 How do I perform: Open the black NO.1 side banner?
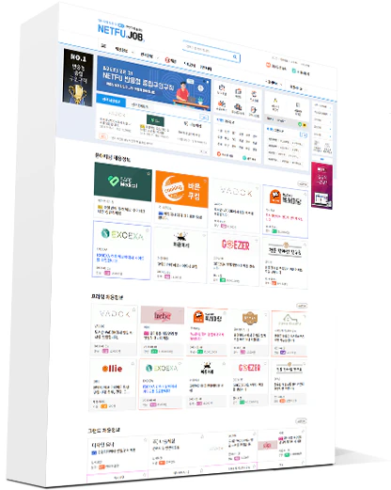77,77
